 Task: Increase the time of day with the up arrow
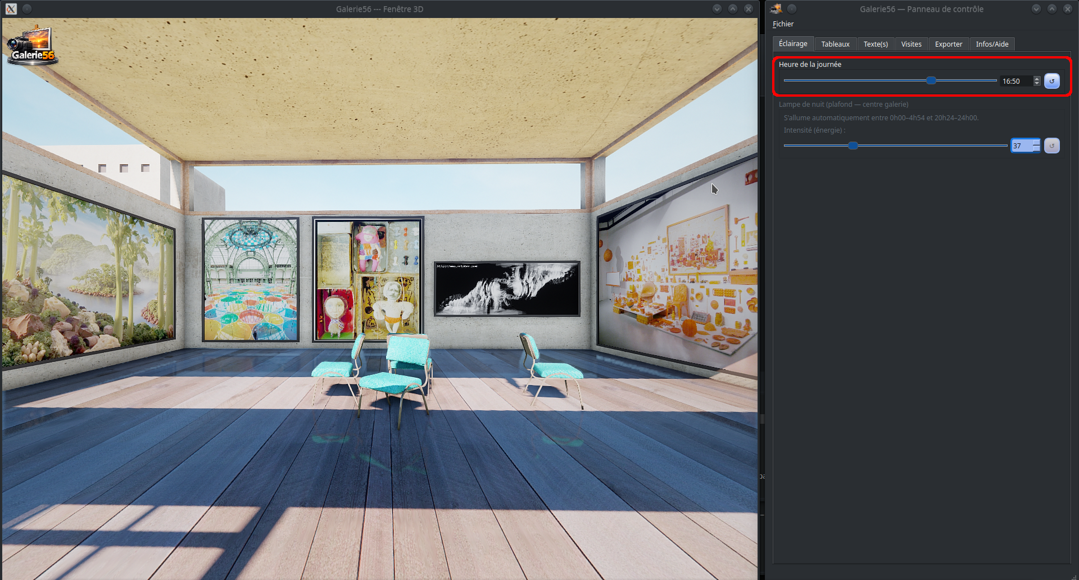coord(1037,79)
